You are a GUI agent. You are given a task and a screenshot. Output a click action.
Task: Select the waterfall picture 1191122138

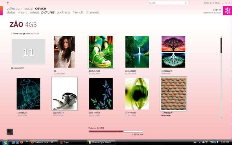coord(137,52)
